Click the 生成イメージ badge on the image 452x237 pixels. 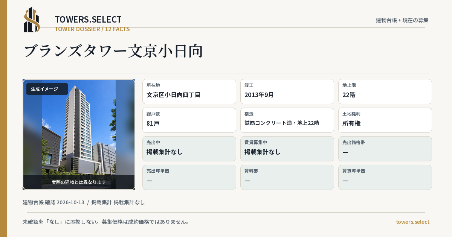(x=47, y=89)
